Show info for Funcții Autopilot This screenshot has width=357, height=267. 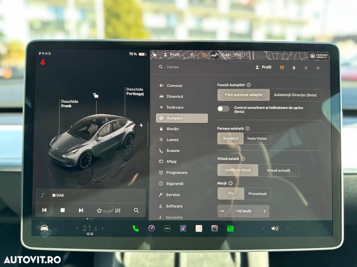248,85
